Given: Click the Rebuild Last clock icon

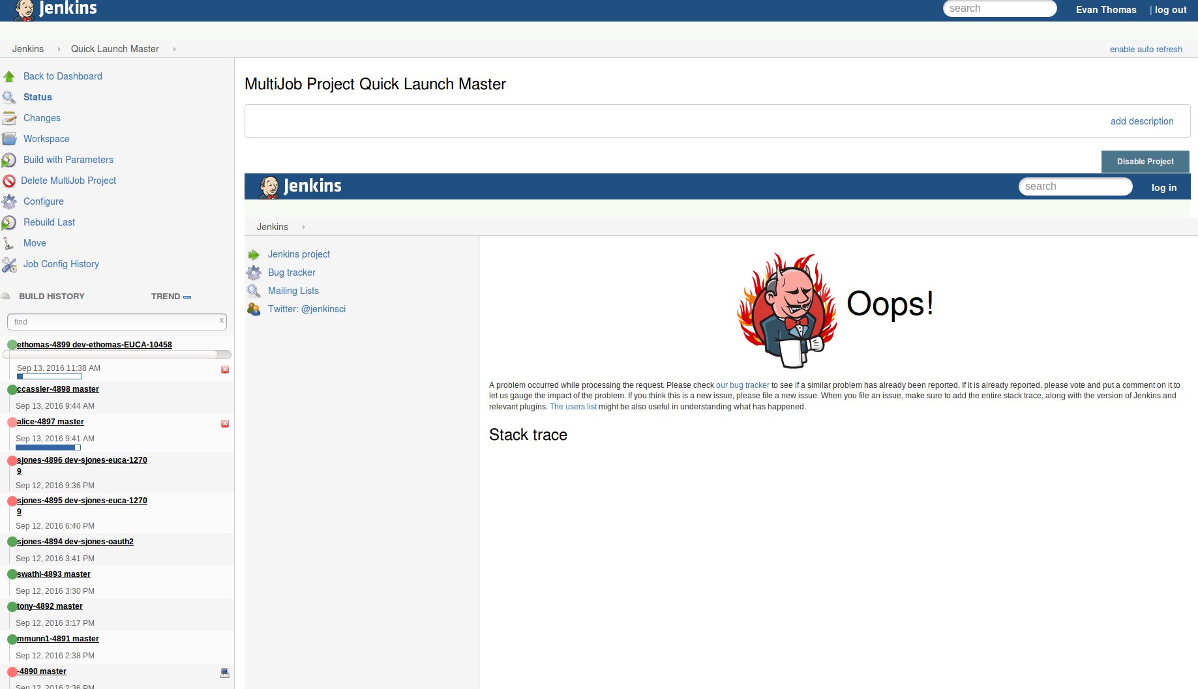Looking at the screenshot, I should (x=9, y=222).
